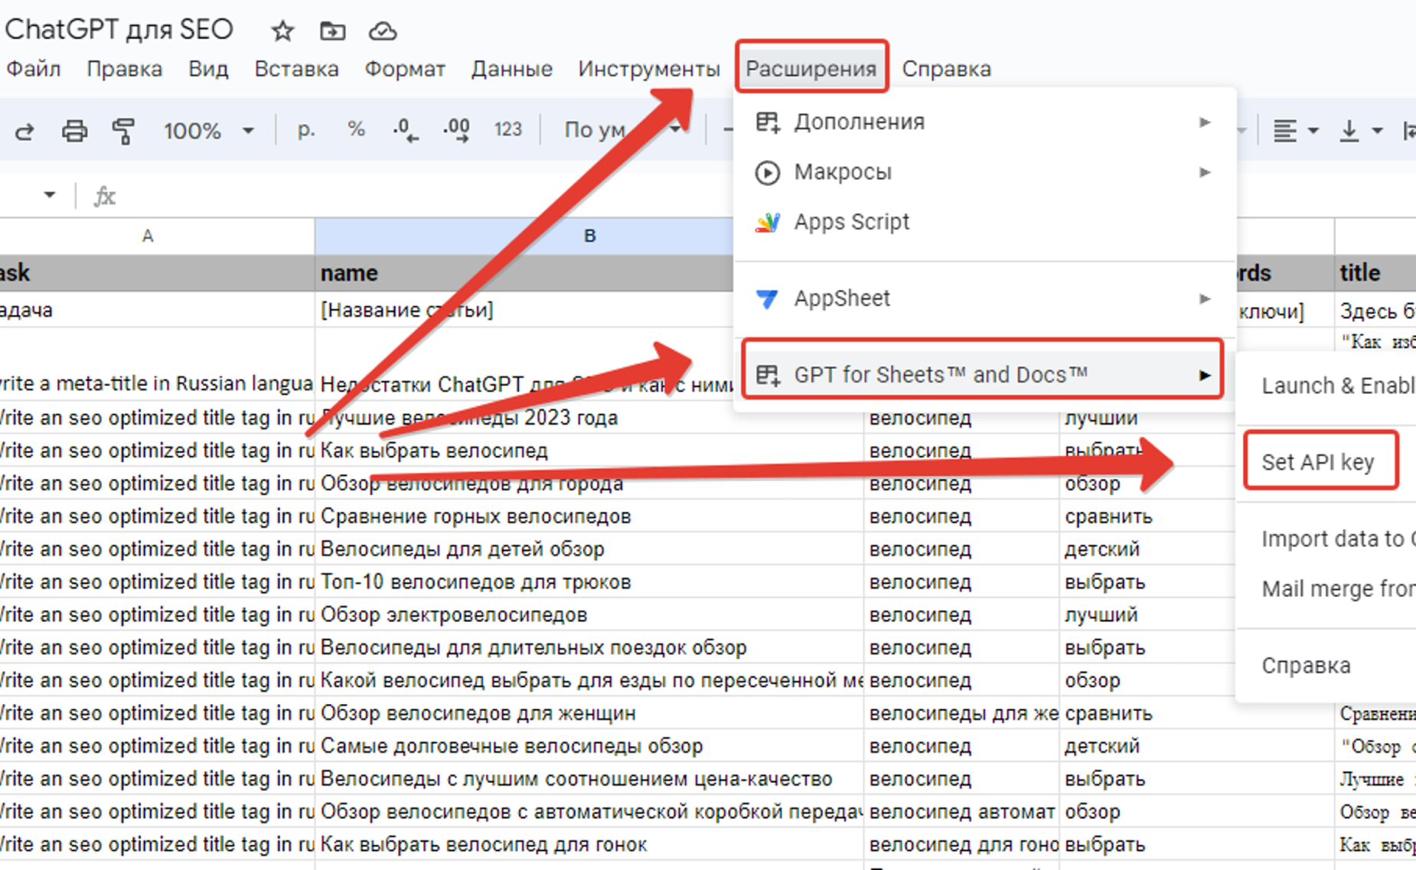Click the redo arrow in toolbar

(x=24, y=131)
